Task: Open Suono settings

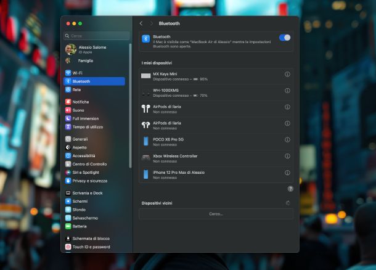Action: [94, 110]
